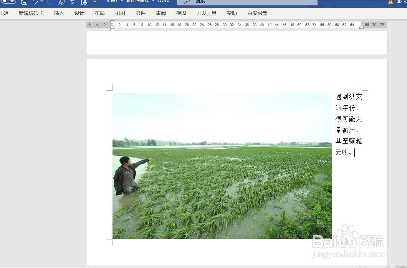Open the 百度网盘 tab
This screenshot has height=268, width=407.
click(257, 13)
